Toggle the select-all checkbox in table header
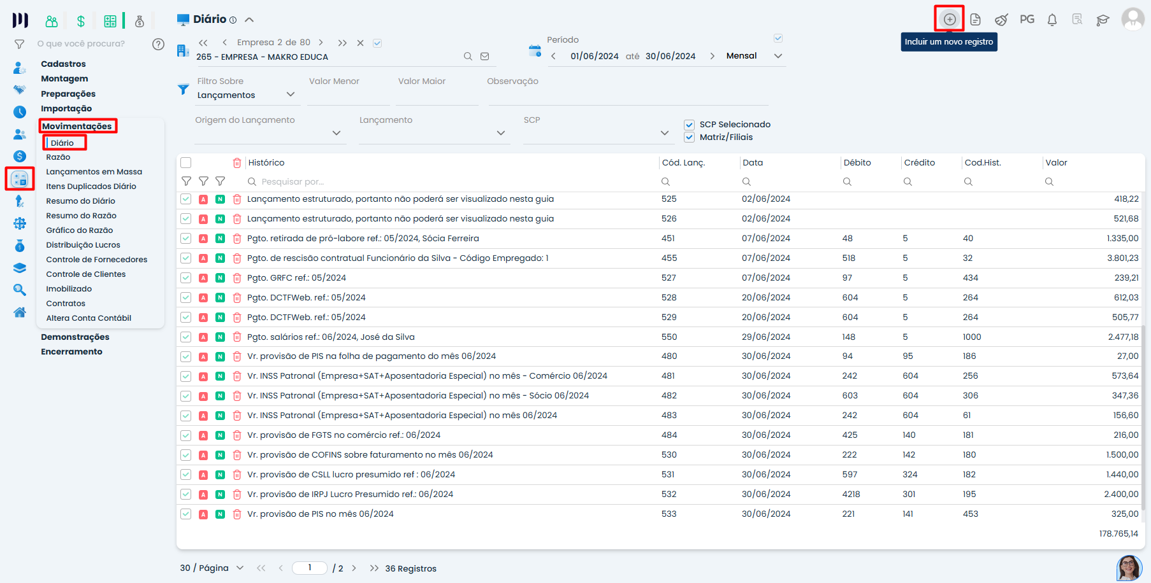The image size is (1151, 583). click(x=186, y=163)
